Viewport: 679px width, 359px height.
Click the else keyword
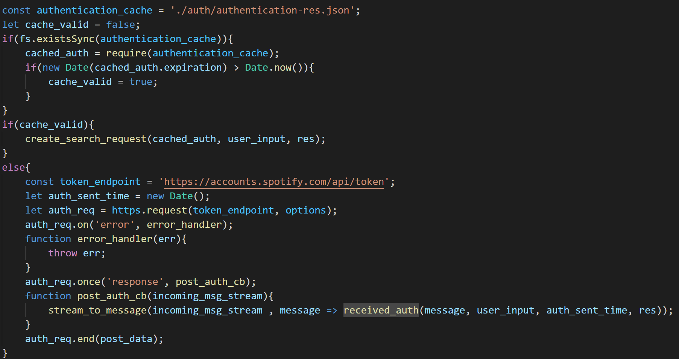(14, 168)
